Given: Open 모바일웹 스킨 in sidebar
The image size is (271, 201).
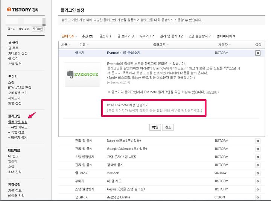Looking at the screenshot, I should tap(18, 93).
